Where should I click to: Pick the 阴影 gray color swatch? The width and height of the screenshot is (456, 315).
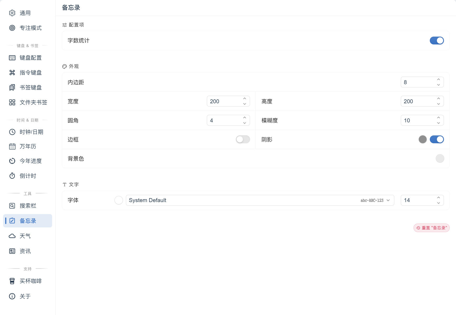(x=422, y=139)
